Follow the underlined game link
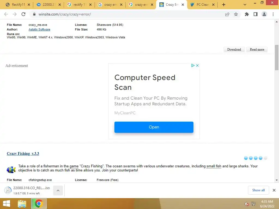 [74, 166]
